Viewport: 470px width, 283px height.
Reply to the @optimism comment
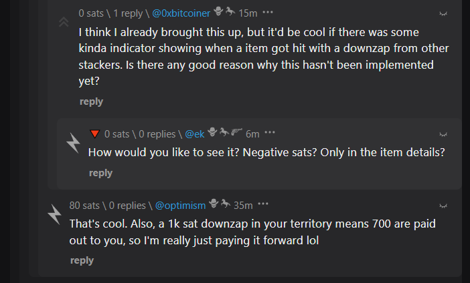(x=82, y=260)
